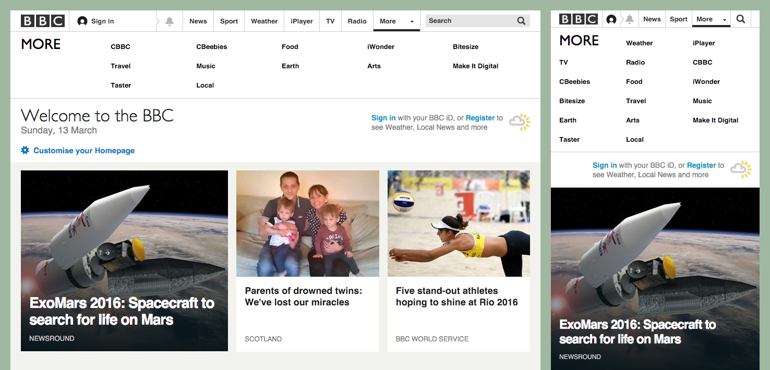Open CBeebies in the narrow More menu
The image size is (770, 370).
(575, 82)
